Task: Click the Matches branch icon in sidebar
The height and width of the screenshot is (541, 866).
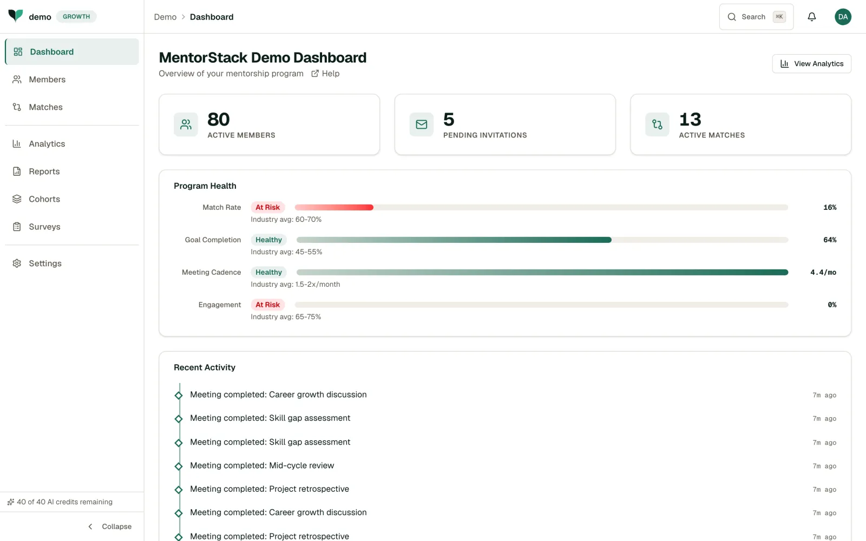Action: [x=17, y=107]
